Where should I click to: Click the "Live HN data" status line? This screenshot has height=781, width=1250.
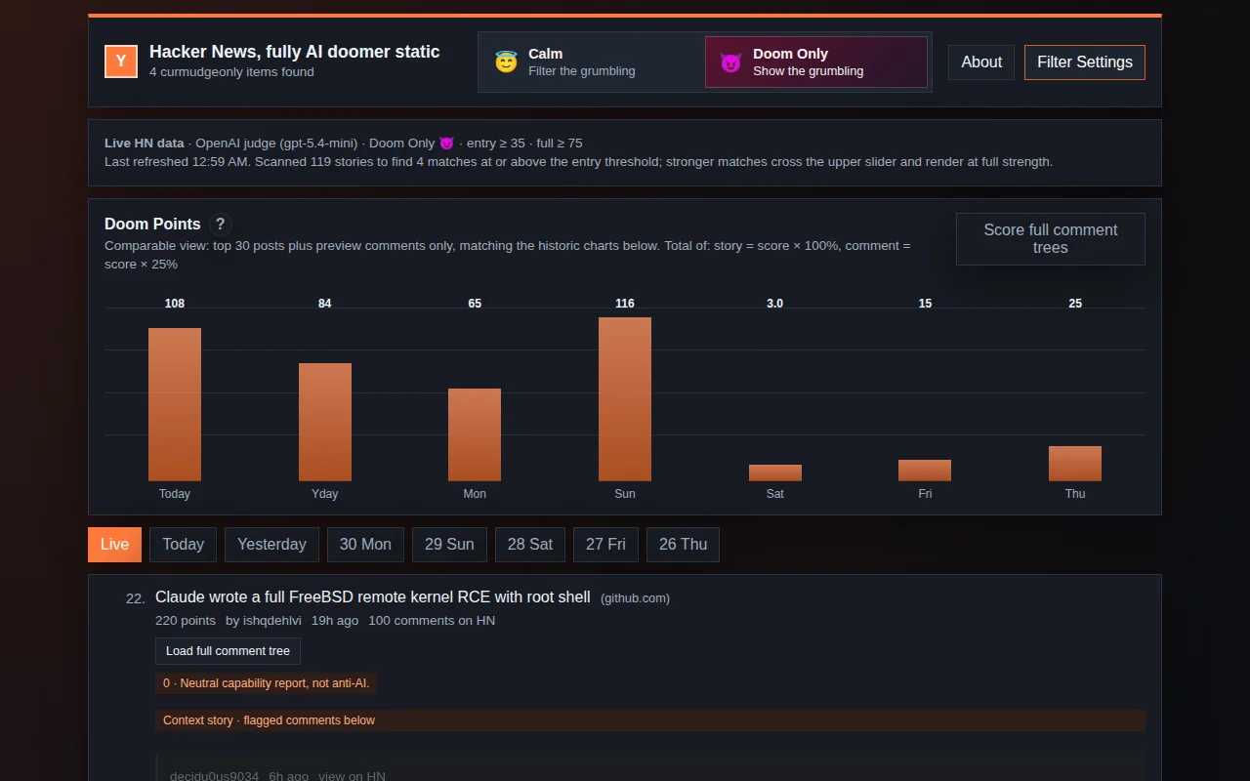coord(344,143)
